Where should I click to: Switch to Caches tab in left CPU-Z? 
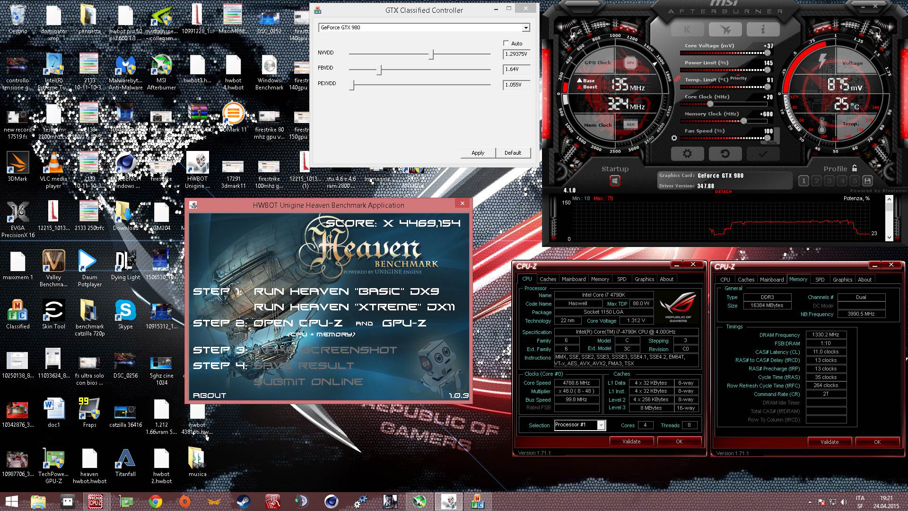coord(548,279)
